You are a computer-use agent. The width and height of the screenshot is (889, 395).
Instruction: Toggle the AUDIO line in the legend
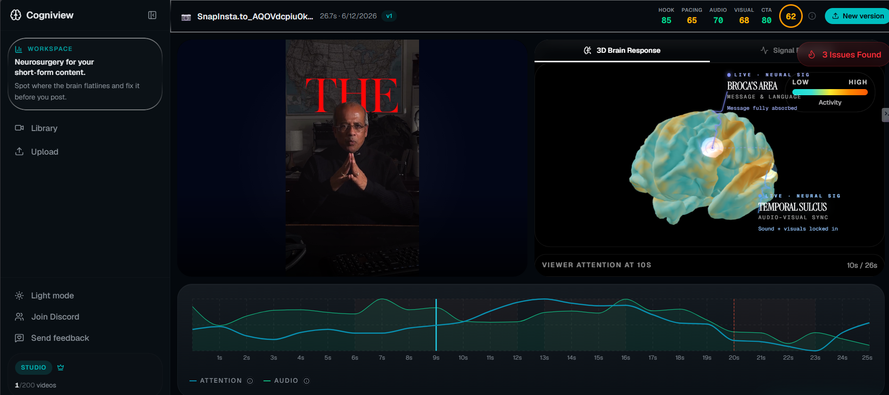coord(281,381)
